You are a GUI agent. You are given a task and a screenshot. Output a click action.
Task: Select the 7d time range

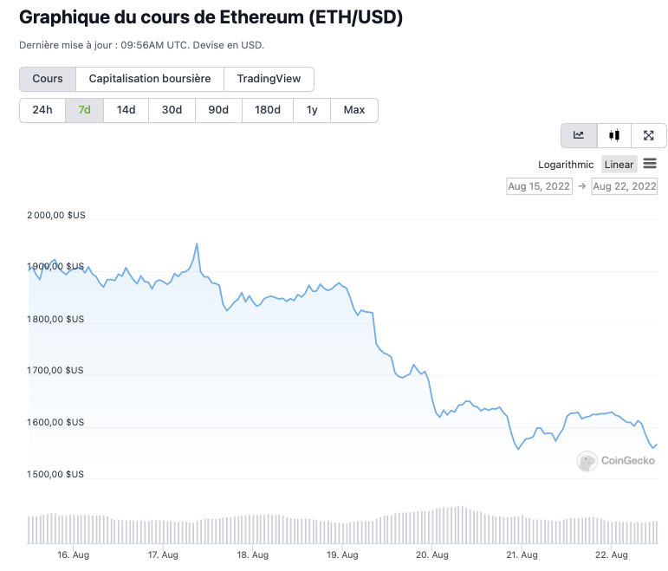tap(84, 110)
